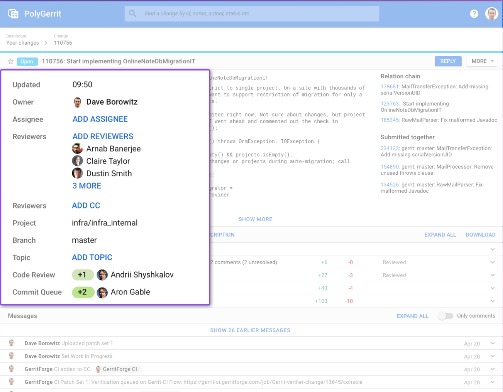Expand Dave Borowitz Uploaded patch set message
The height and width of the screenshot is (392, 503).
coord(492,344)
